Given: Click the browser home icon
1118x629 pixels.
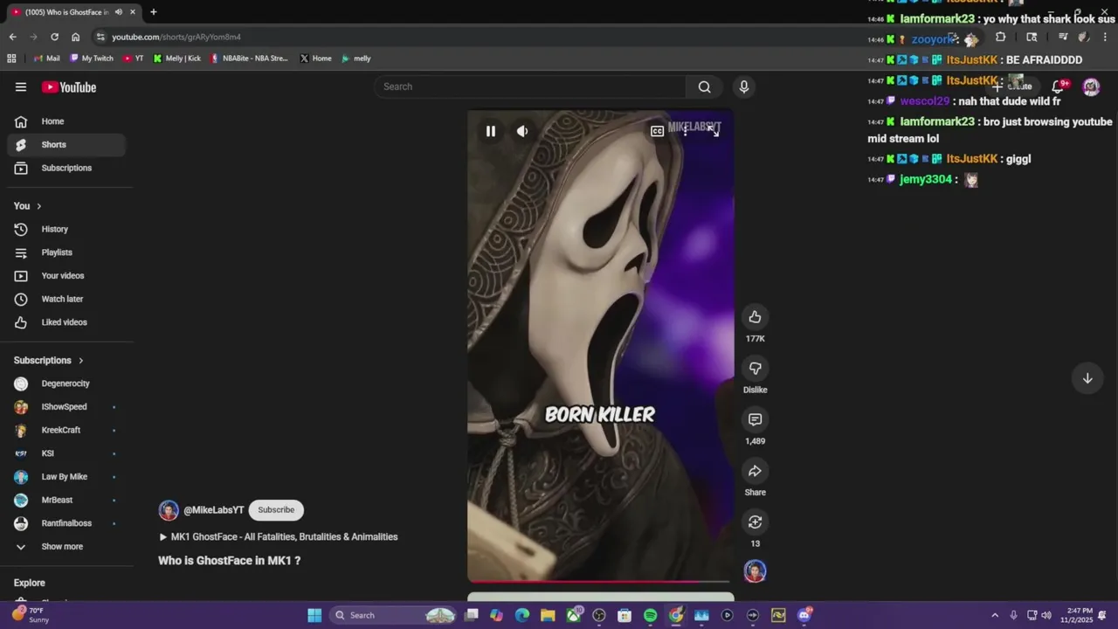Looking at the screenshot, I should 76,37.
